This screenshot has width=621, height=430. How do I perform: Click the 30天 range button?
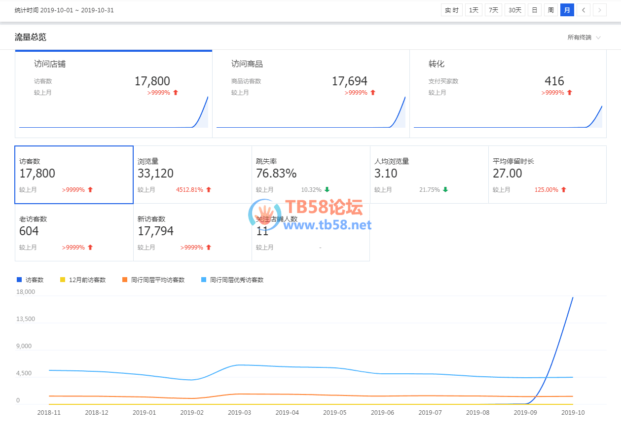click(514, 10)
